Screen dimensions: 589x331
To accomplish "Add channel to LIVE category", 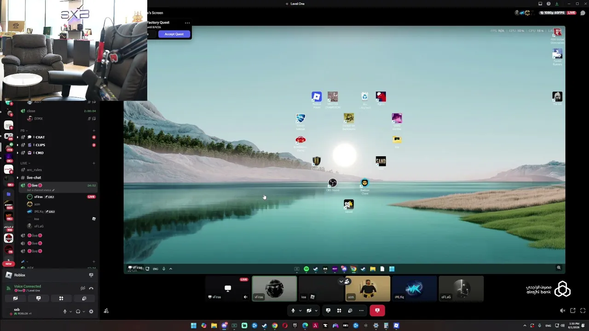I will pyautogui.click(x=94, y=163).
